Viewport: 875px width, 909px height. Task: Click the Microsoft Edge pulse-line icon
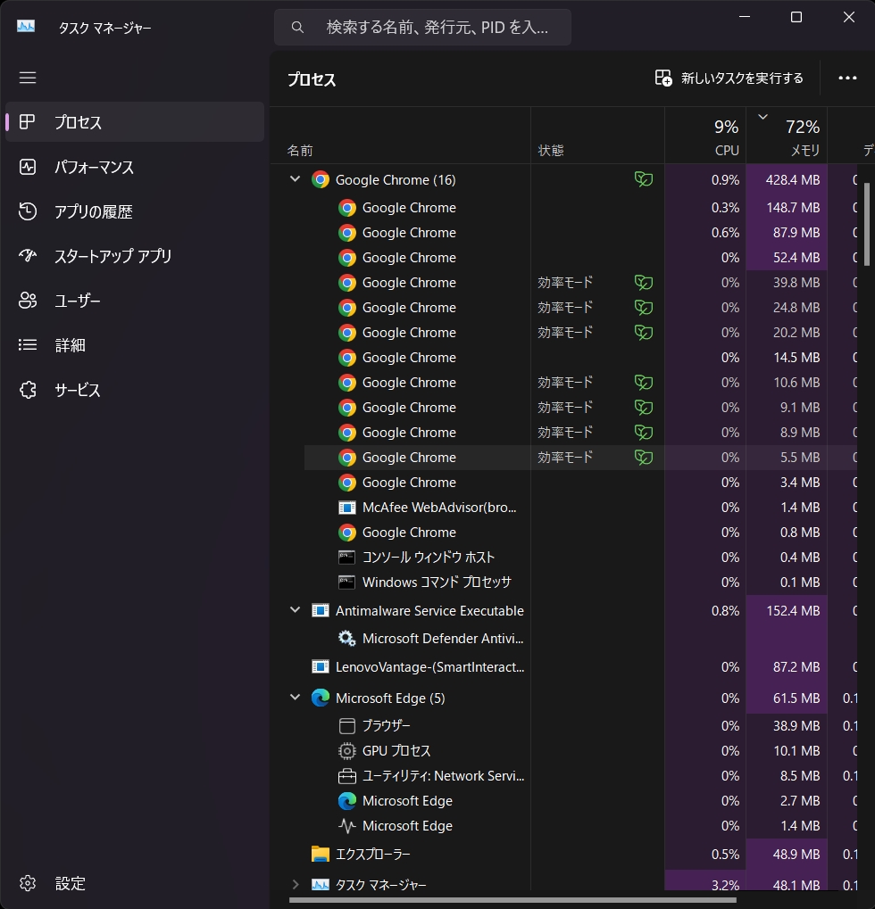[x=347, y=825]
